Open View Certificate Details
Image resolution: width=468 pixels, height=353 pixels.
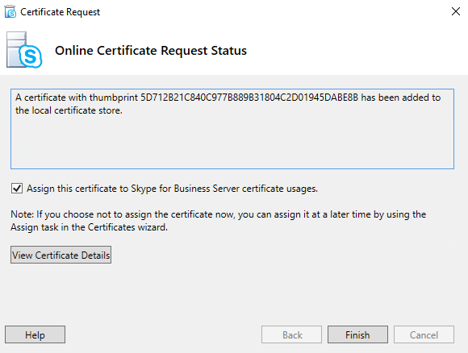(x=61, y=255)
